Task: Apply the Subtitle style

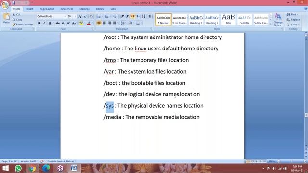Action: [244, 20]
